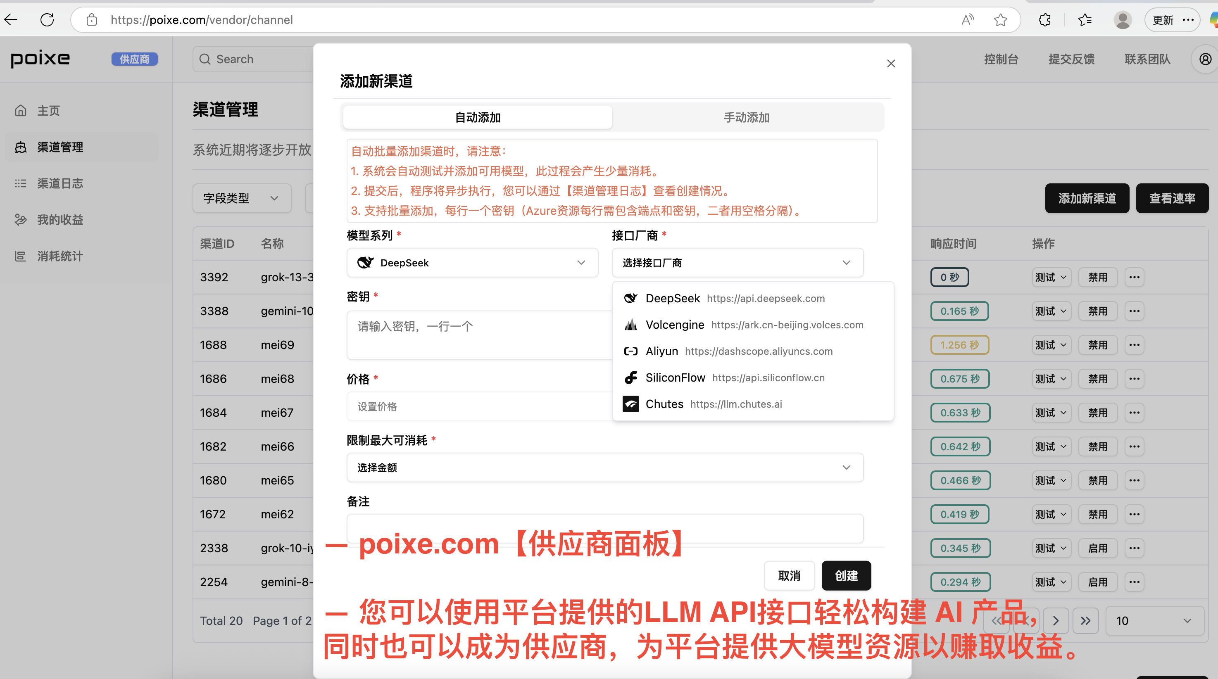This screenshot has width=1218, height=679.
Task: Click the browser back arrow
Action: (11, 20)
